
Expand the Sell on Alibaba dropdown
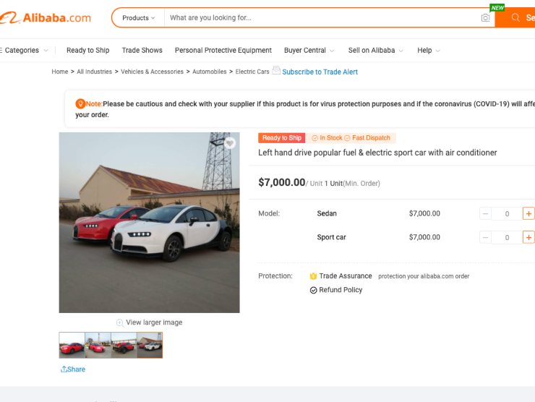click(x=375, y=51)
